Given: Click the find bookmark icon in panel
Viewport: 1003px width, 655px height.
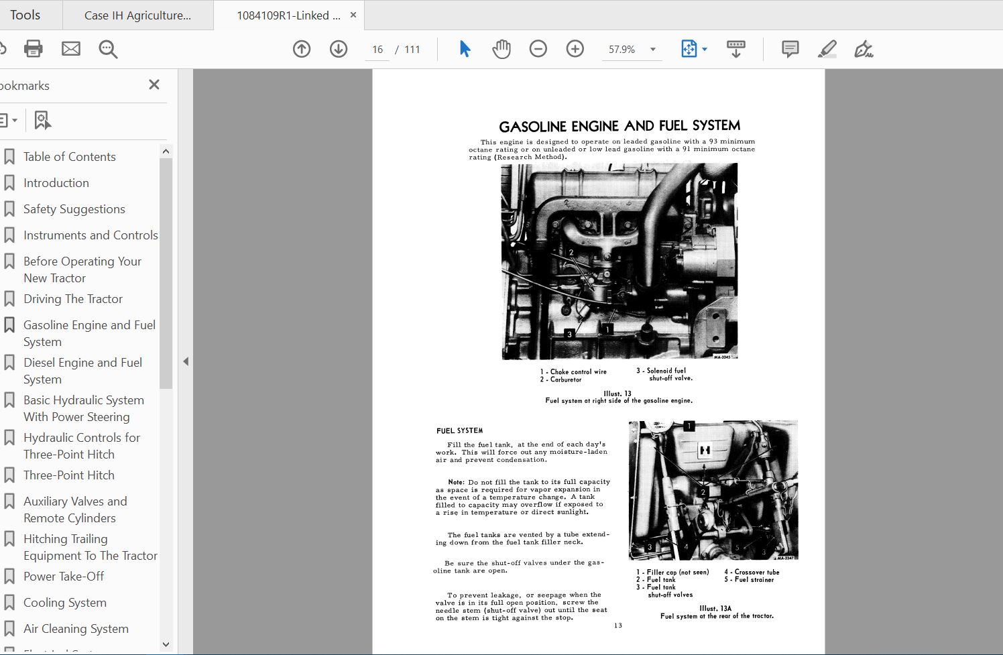Looking at the screenshot, I should coord(42,120).
